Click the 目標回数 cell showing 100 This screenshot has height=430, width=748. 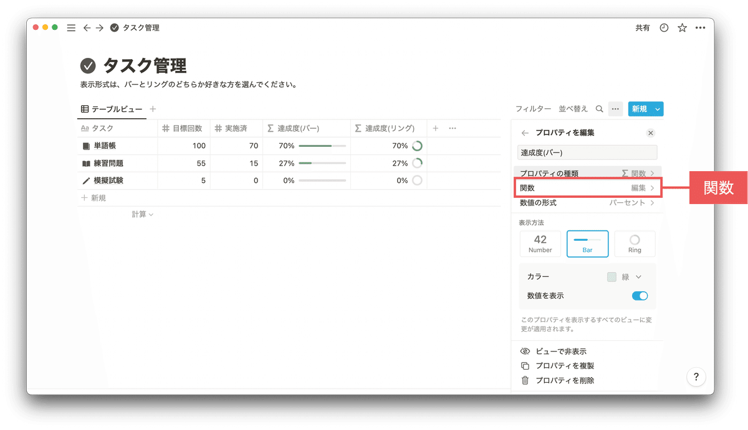tap(184, 146)
